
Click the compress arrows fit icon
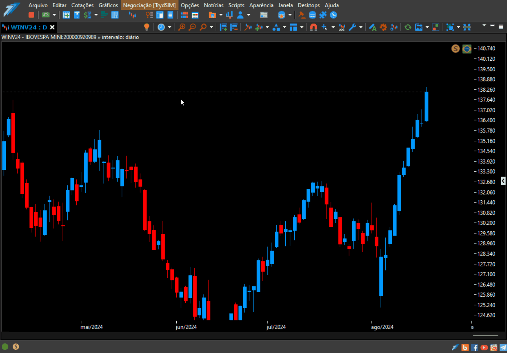coord(467,27)
